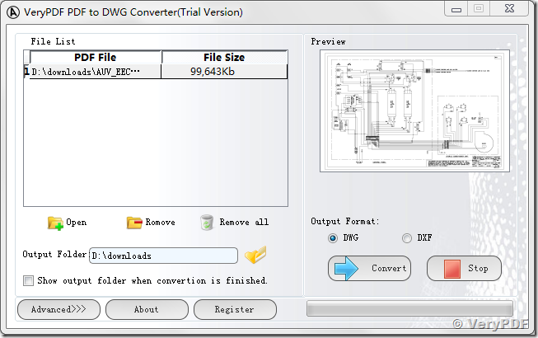Click the schematic preview thumbnail
The width and height of the screenshot is (538, 338).
tap(414, 110)
